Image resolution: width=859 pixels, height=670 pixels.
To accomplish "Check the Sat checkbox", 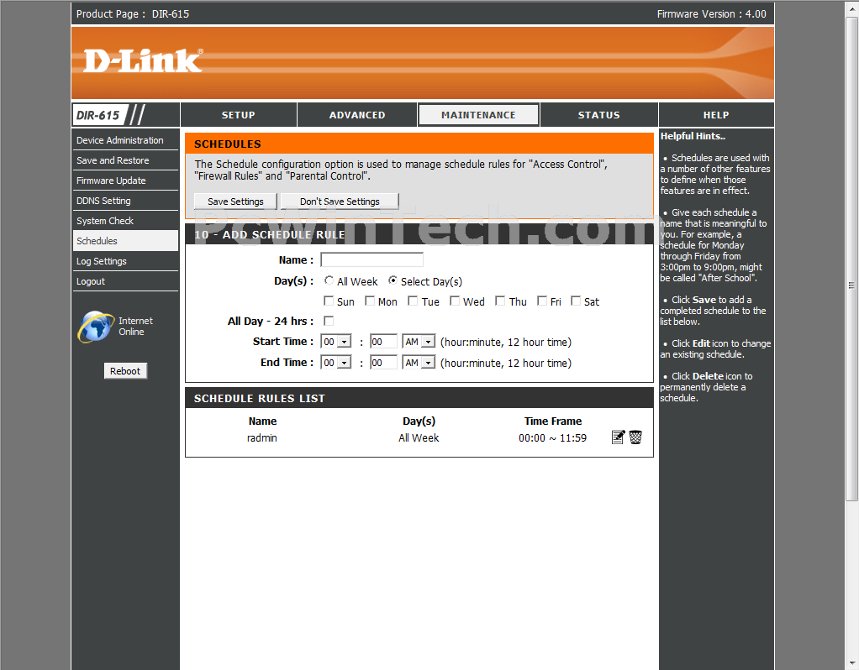I will (x=576, y=301).
